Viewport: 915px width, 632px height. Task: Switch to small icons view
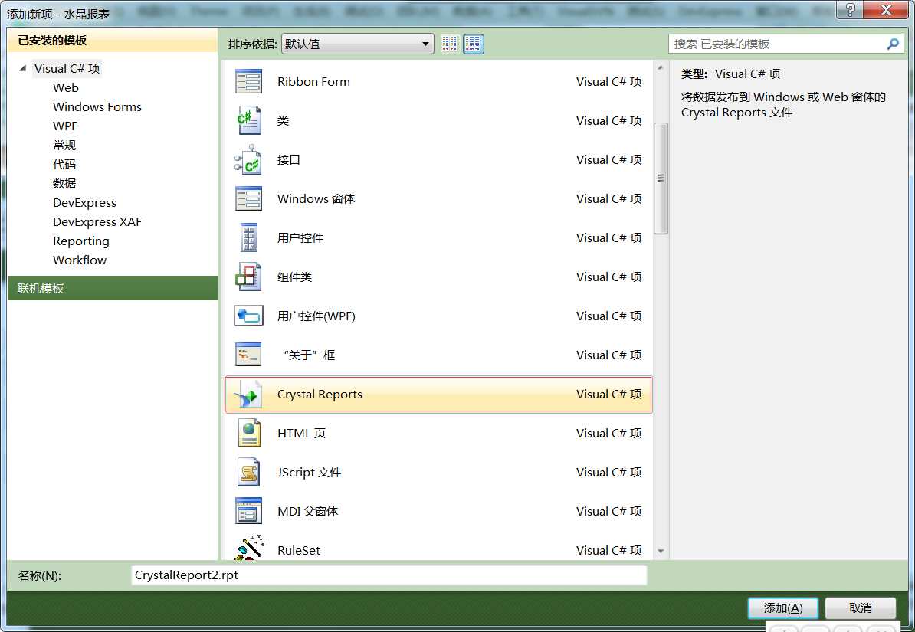point(449,44)
